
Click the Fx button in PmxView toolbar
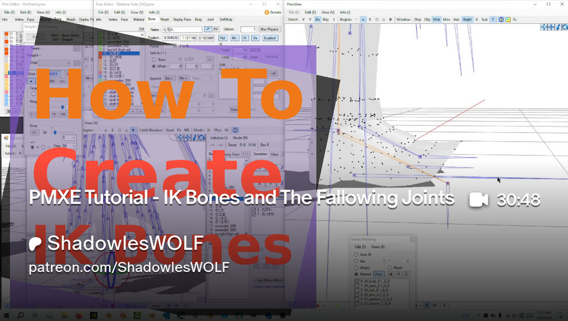[515, 19]
